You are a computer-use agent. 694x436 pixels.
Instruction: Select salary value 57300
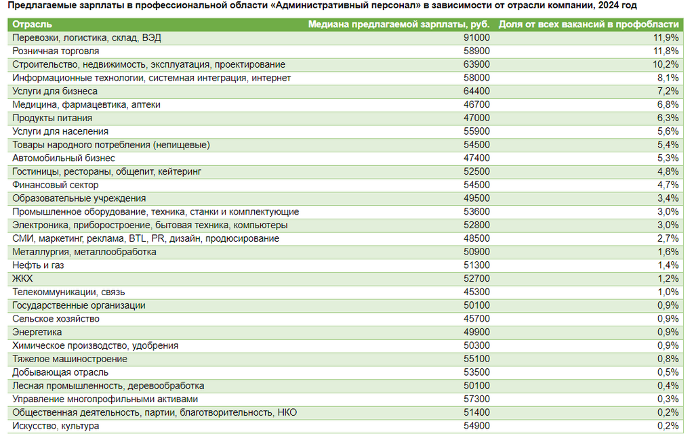coord(476,399)
